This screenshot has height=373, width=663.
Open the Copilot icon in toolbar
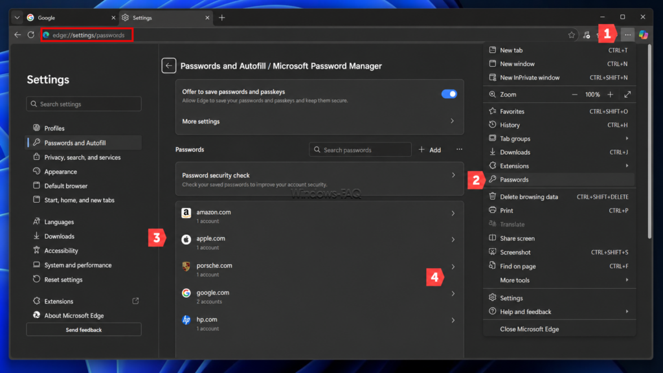644,35
